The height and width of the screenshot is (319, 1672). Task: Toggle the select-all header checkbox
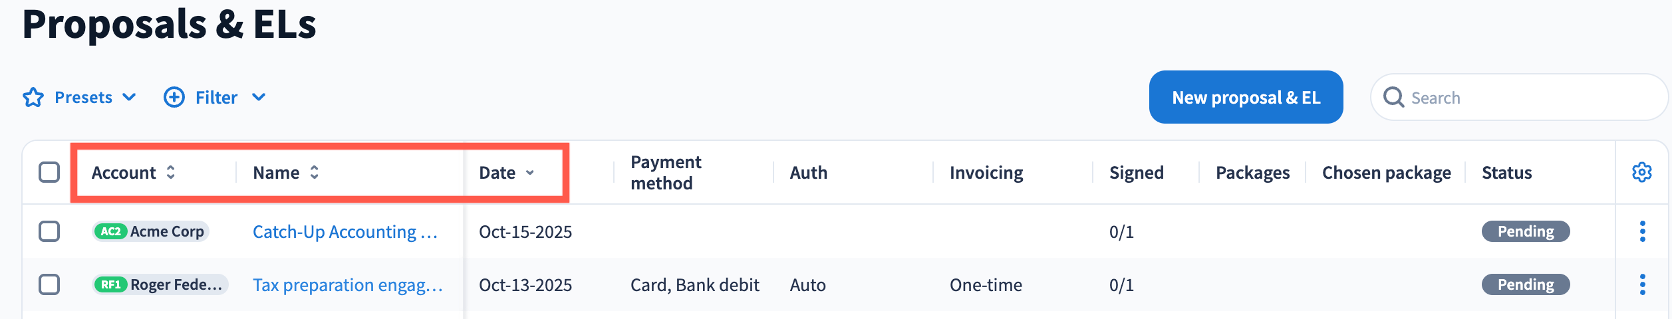coord(49,172)
